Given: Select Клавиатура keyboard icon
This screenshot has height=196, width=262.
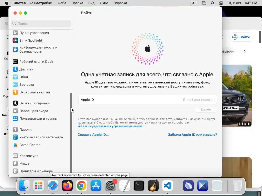Looking at the screenshot, I should (15, 156).
